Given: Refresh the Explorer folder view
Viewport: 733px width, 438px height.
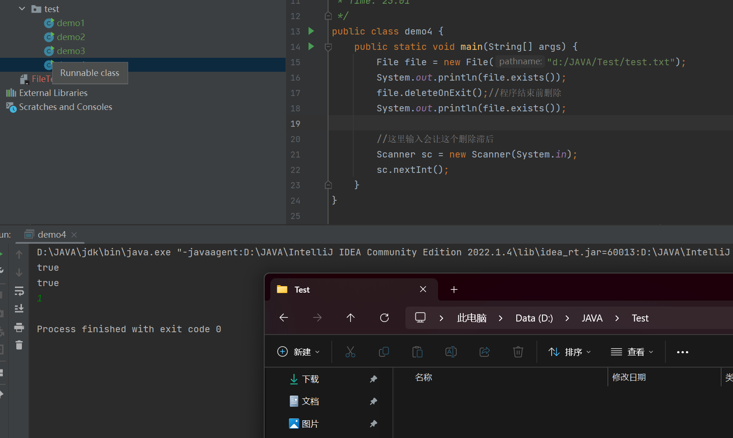Looking at the screenshot, I should (x=384, y=318).
